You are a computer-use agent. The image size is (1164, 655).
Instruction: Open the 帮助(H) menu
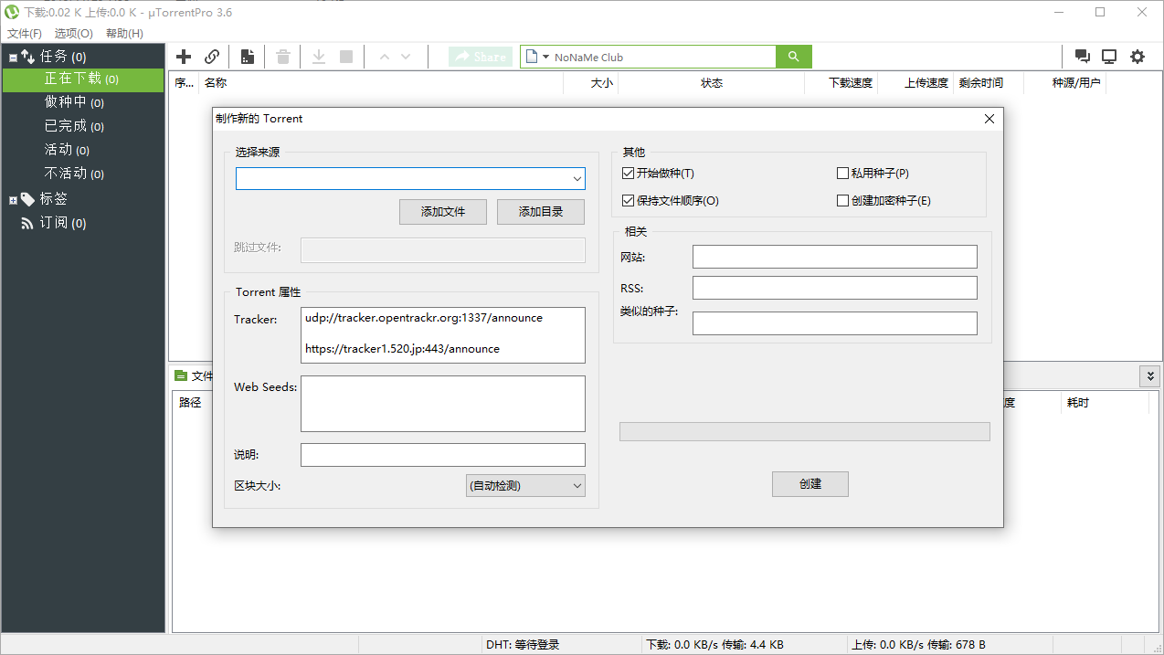(124, 34)
